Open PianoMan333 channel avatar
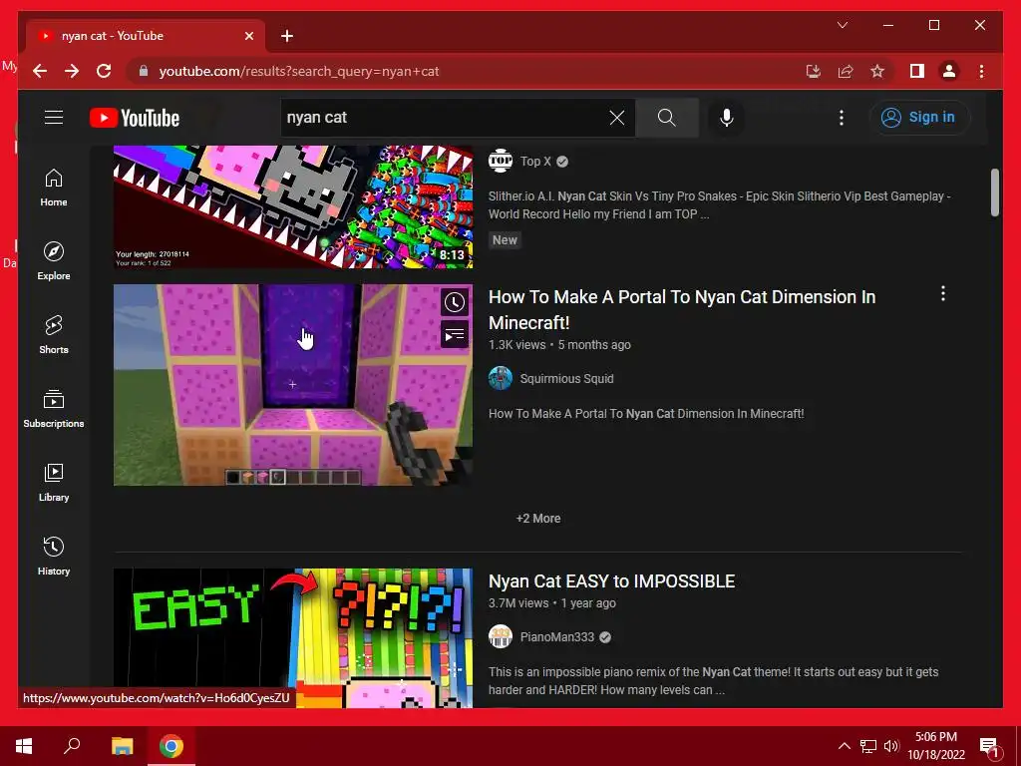This screenshot has height=766, width=1021. [501, 636]
